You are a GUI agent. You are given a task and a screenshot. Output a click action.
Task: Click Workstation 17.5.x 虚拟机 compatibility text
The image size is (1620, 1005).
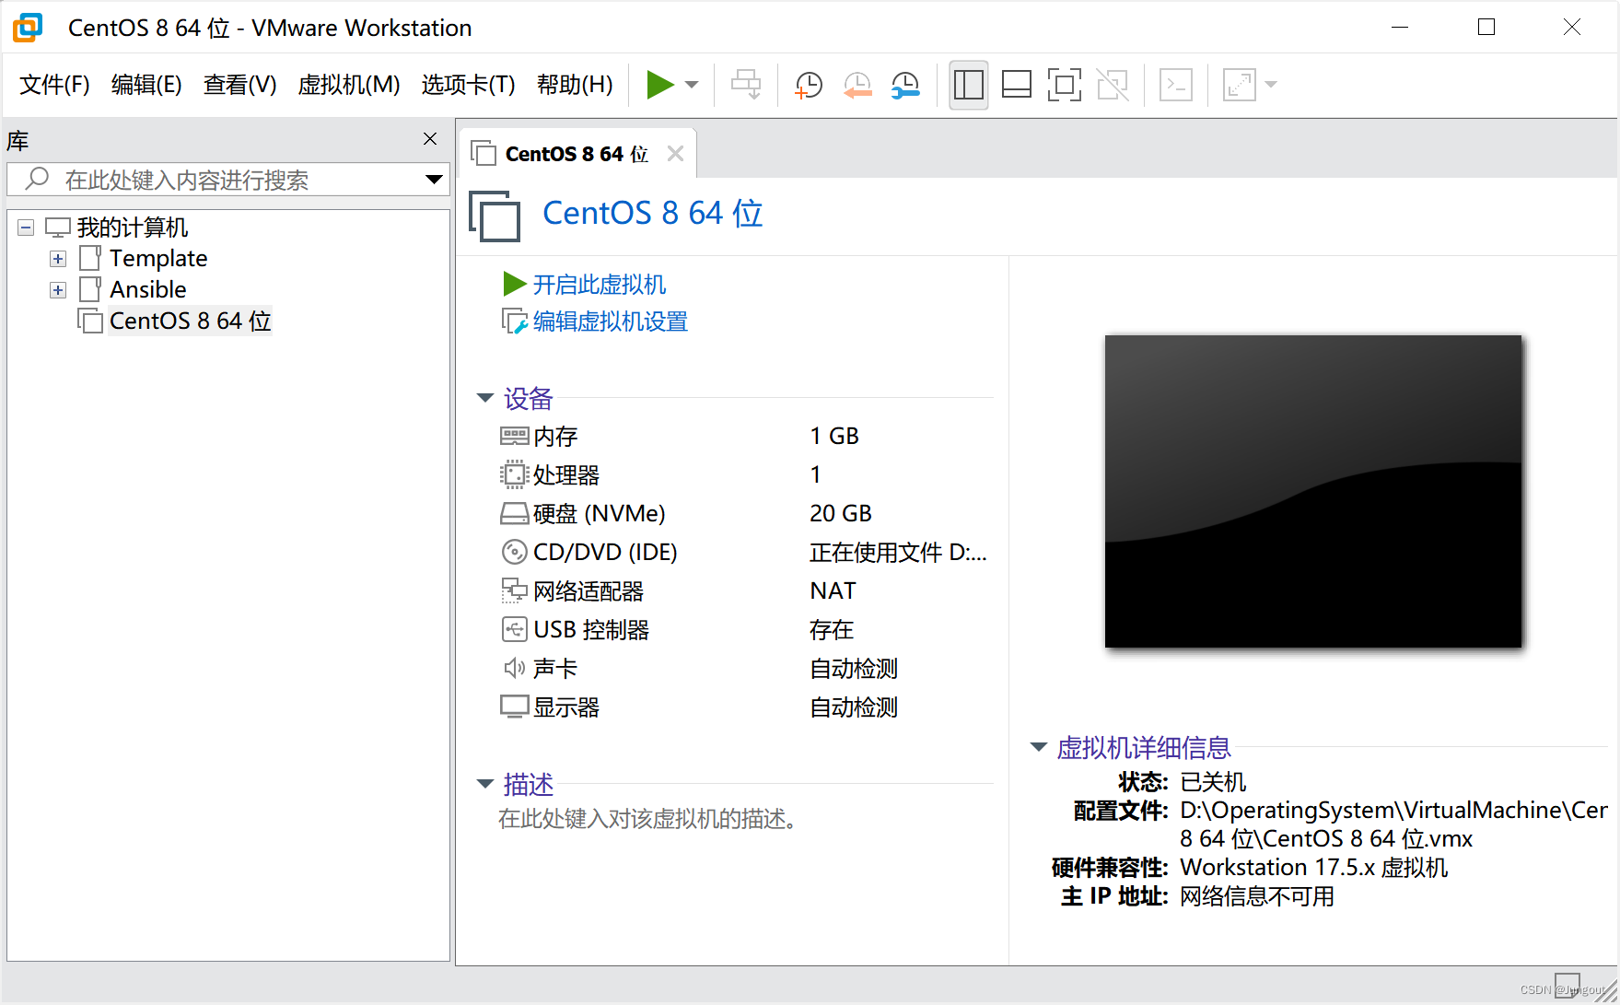pyautogui.click(x=1314, y=868)
